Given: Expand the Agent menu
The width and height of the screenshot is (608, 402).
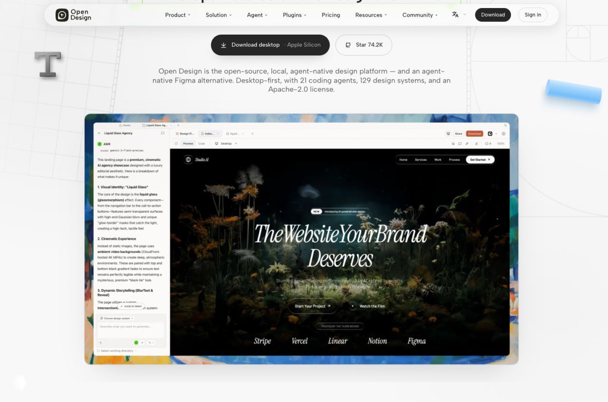Looking at the screenshot, I should pyautogui.click(x=257, y=15).
